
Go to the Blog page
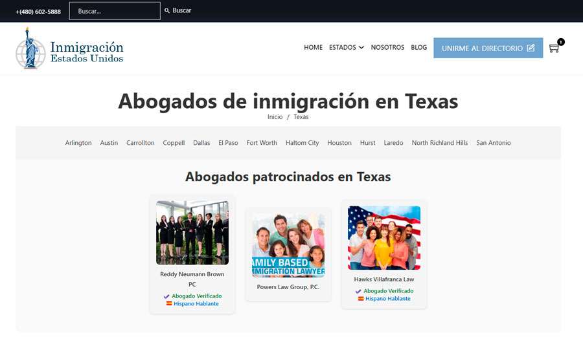[418, 47]
